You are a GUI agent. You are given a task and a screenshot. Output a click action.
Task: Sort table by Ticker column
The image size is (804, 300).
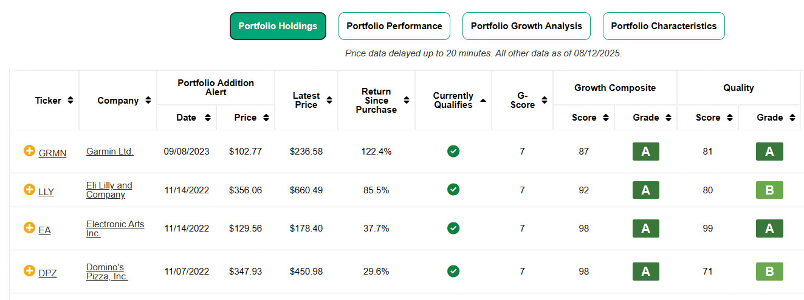70,101
